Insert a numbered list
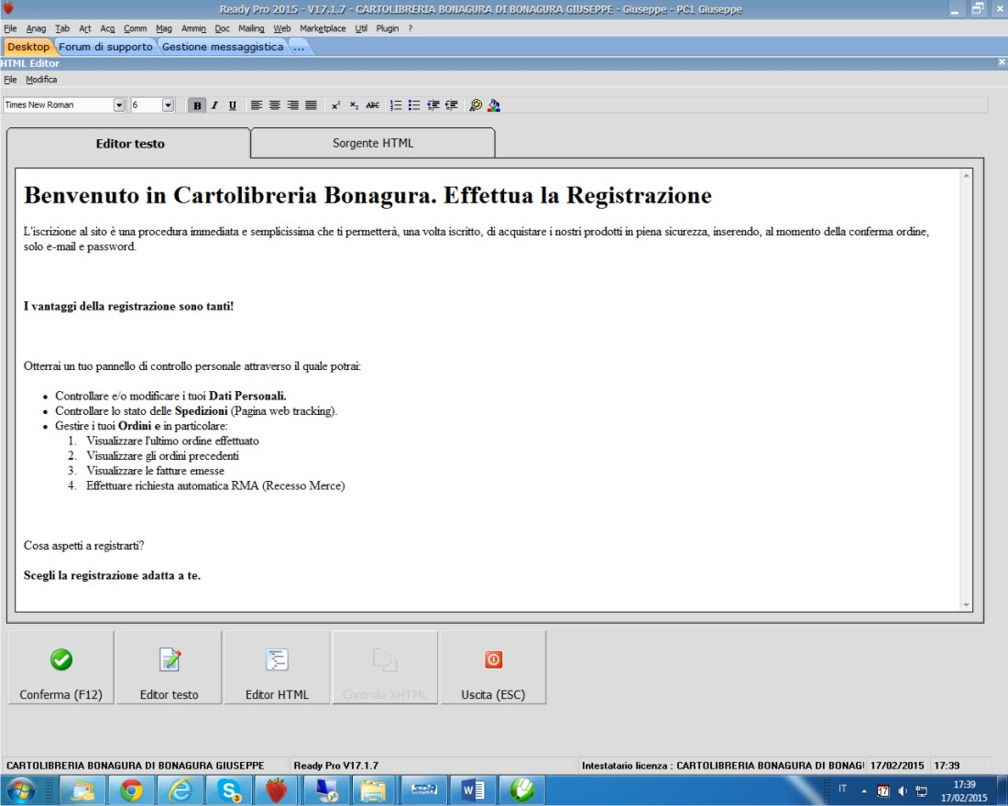Image resolution: width=1008 pixels, height=806 pixels. pyautogui.click(x=396, y=105)
